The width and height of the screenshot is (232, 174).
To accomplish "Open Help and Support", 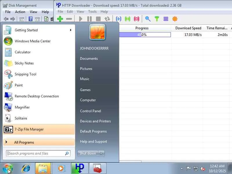I will [93, 142].
